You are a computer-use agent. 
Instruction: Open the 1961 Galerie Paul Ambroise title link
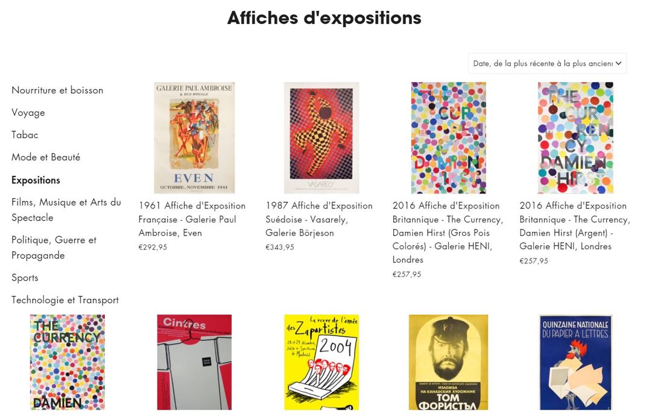tap(192, 219)
